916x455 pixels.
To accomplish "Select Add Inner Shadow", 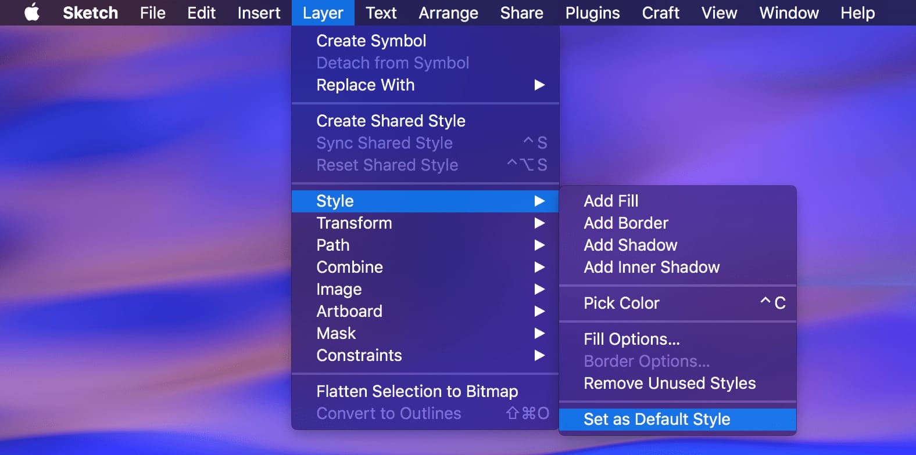I will pyautogui.click(x=678, y=267).
